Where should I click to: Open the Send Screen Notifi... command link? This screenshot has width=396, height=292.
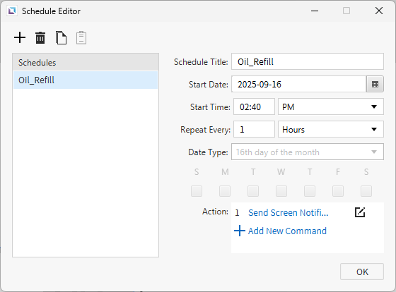tap(289, 212)
